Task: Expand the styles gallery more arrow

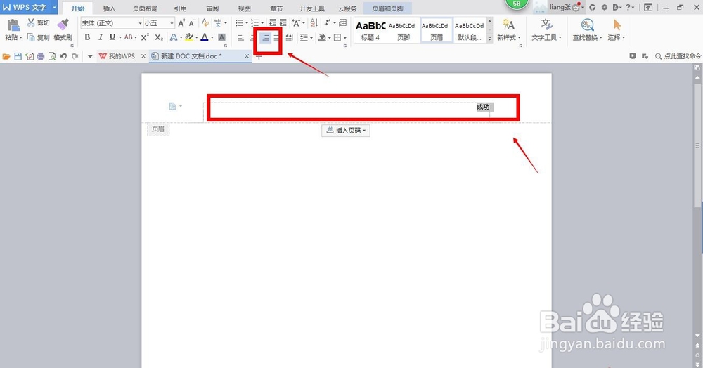Action: [489, 39]
